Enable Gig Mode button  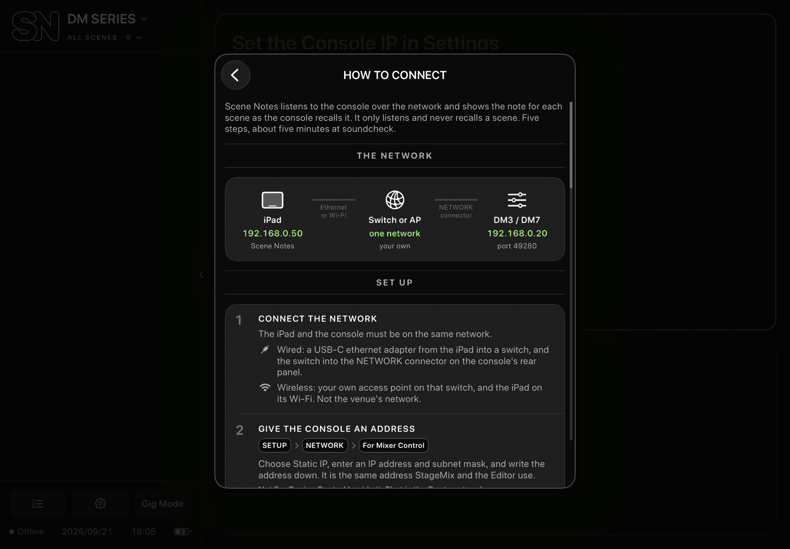click(162, 504)
